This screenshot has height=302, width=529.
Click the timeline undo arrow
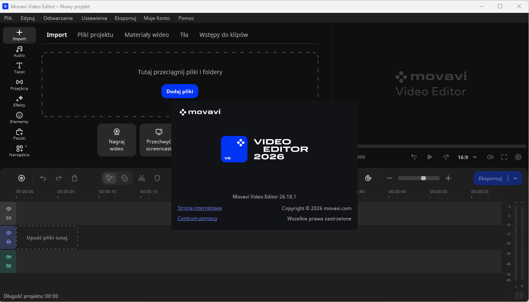pyautogui.click(x=43, y=178)
